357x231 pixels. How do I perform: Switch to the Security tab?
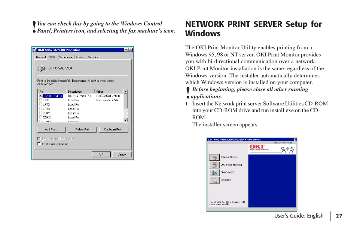pyautogui.click(x=93, y=57)
